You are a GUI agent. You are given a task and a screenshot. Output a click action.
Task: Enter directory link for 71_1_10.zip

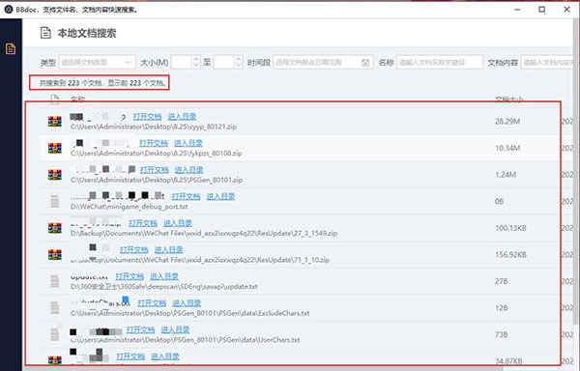(x=168, y=250)
